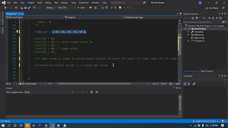Select App.config in Solution Explorer

coord(199,38)
